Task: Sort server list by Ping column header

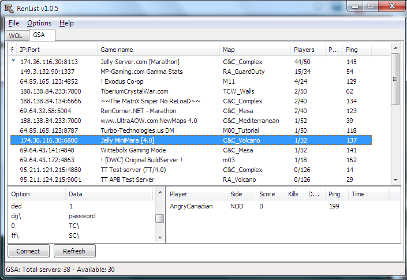Action: (352, 50)
